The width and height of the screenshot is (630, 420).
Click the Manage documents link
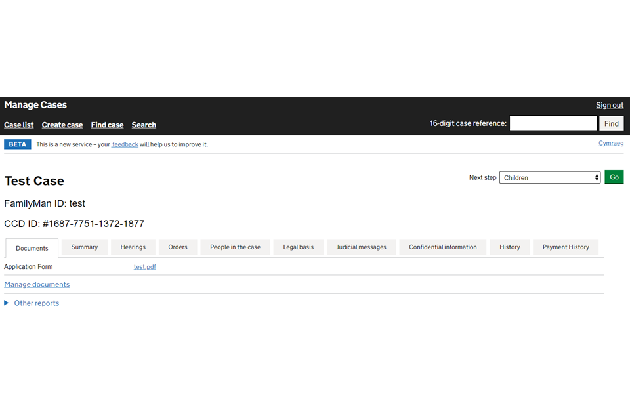pos(37,285)
